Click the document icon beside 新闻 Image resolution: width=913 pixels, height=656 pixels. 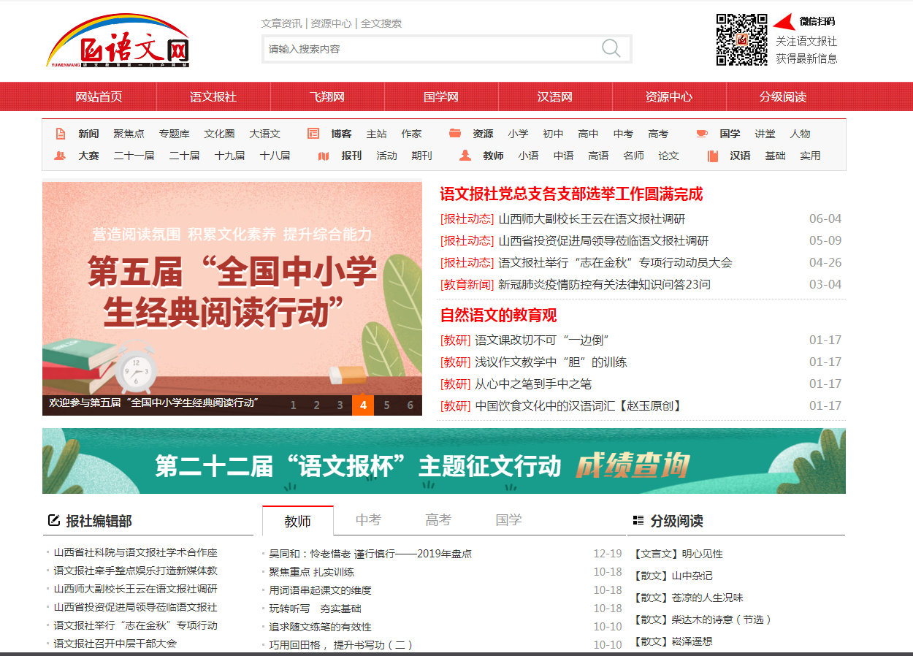(x=61, y=134)
